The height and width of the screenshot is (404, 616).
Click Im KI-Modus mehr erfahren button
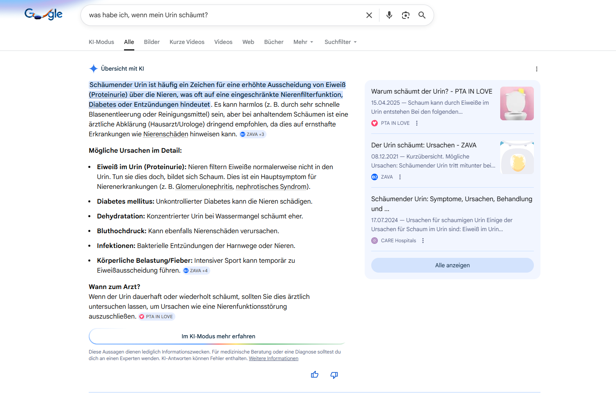click(218, 336)
